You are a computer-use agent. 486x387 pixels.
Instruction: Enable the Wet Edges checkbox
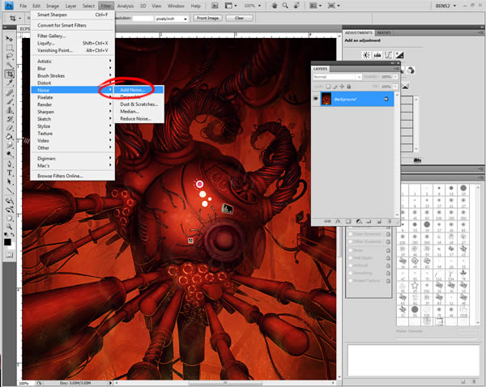pos(351,257)
